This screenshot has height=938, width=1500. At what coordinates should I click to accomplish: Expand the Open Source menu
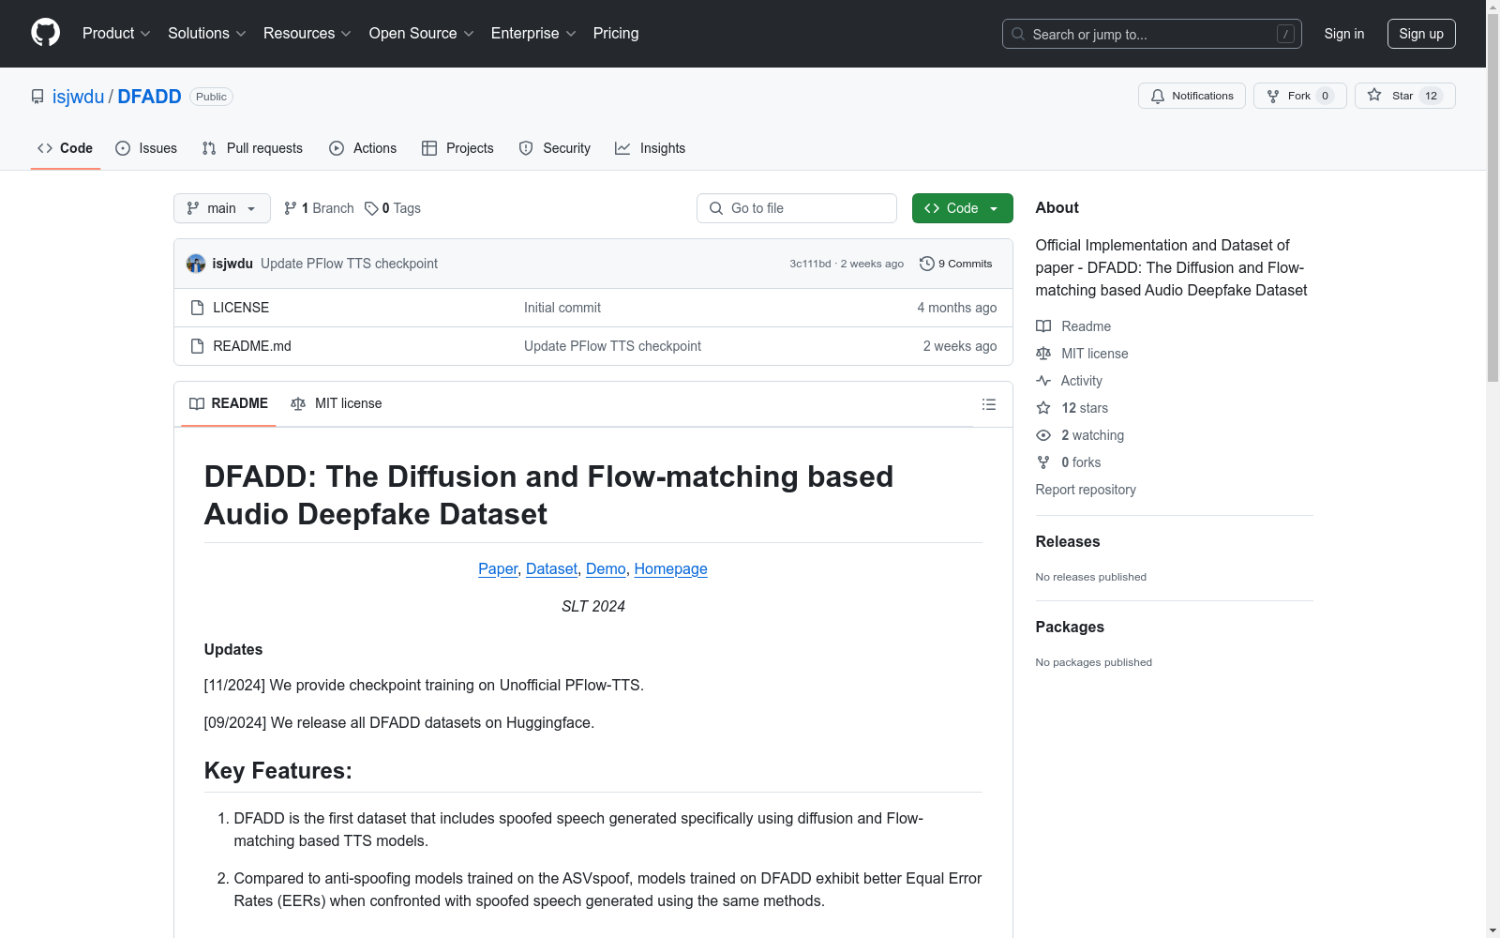click(x=422, y=33)
